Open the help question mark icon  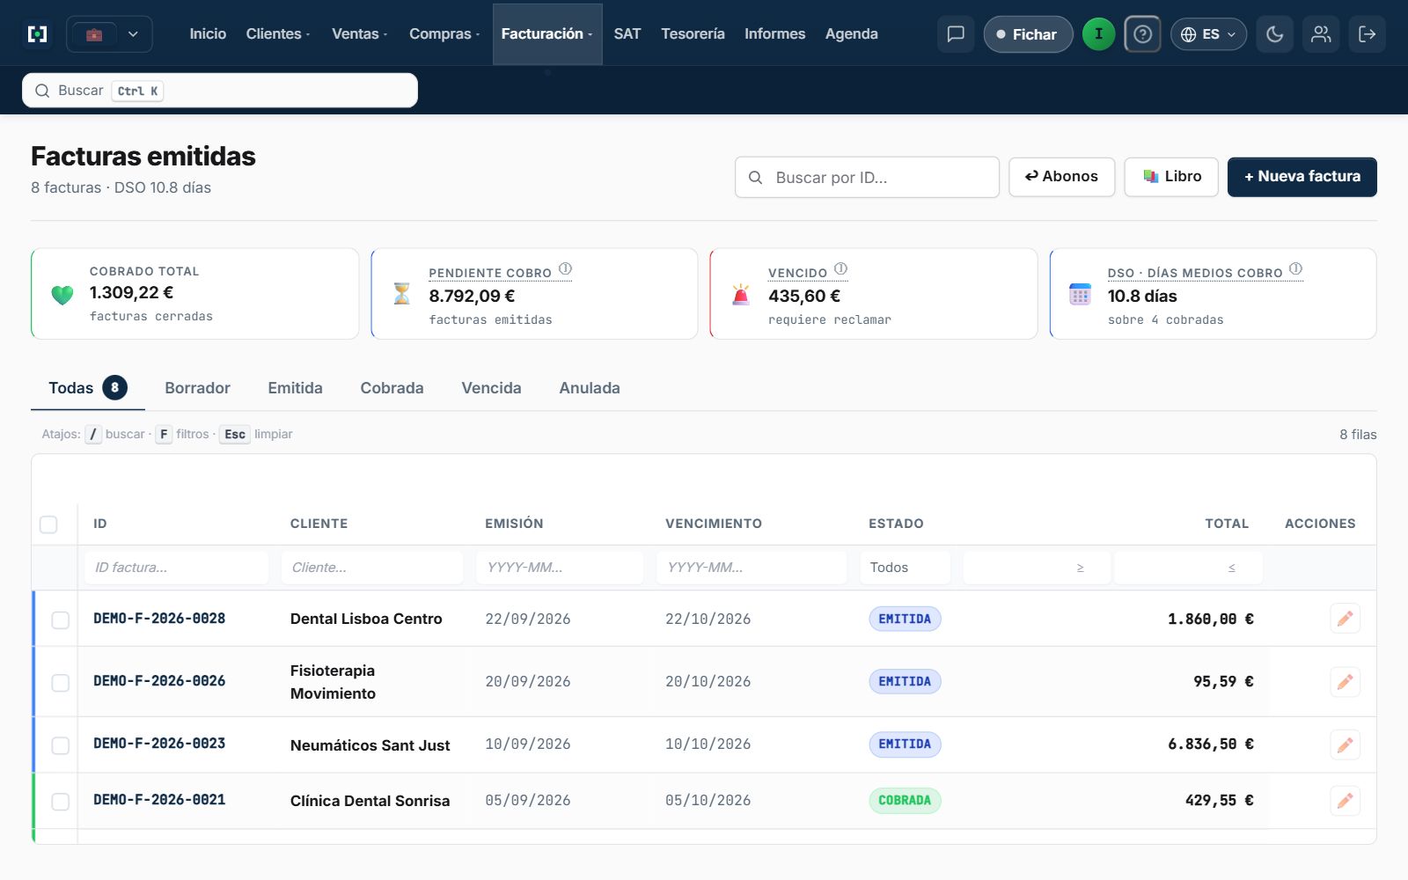point(1142,34)
